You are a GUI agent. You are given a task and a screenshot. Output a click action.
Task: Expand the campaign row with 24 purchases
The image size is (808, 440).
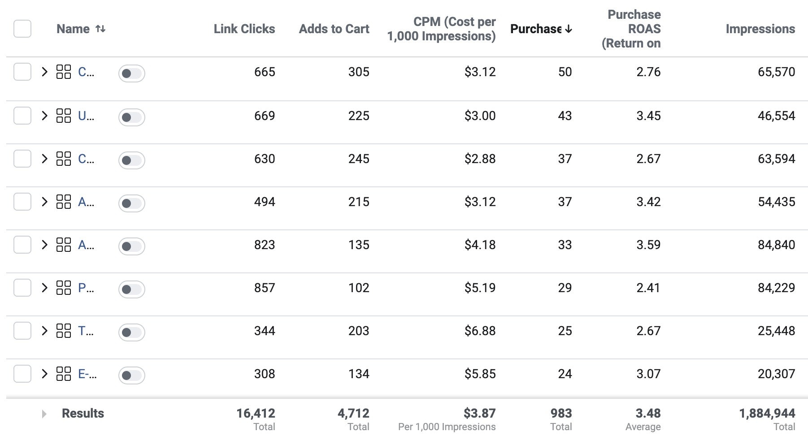(x=44, y=374)
